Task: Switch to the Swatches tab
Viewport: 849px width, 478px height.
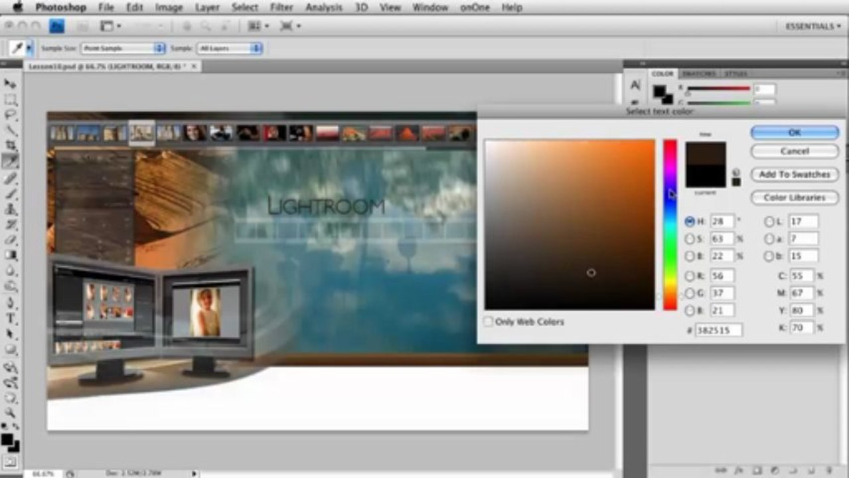Action: (699, 74)
